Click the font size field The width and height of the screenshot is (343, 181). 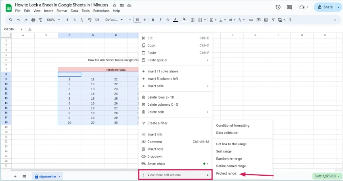click(137, 20)
